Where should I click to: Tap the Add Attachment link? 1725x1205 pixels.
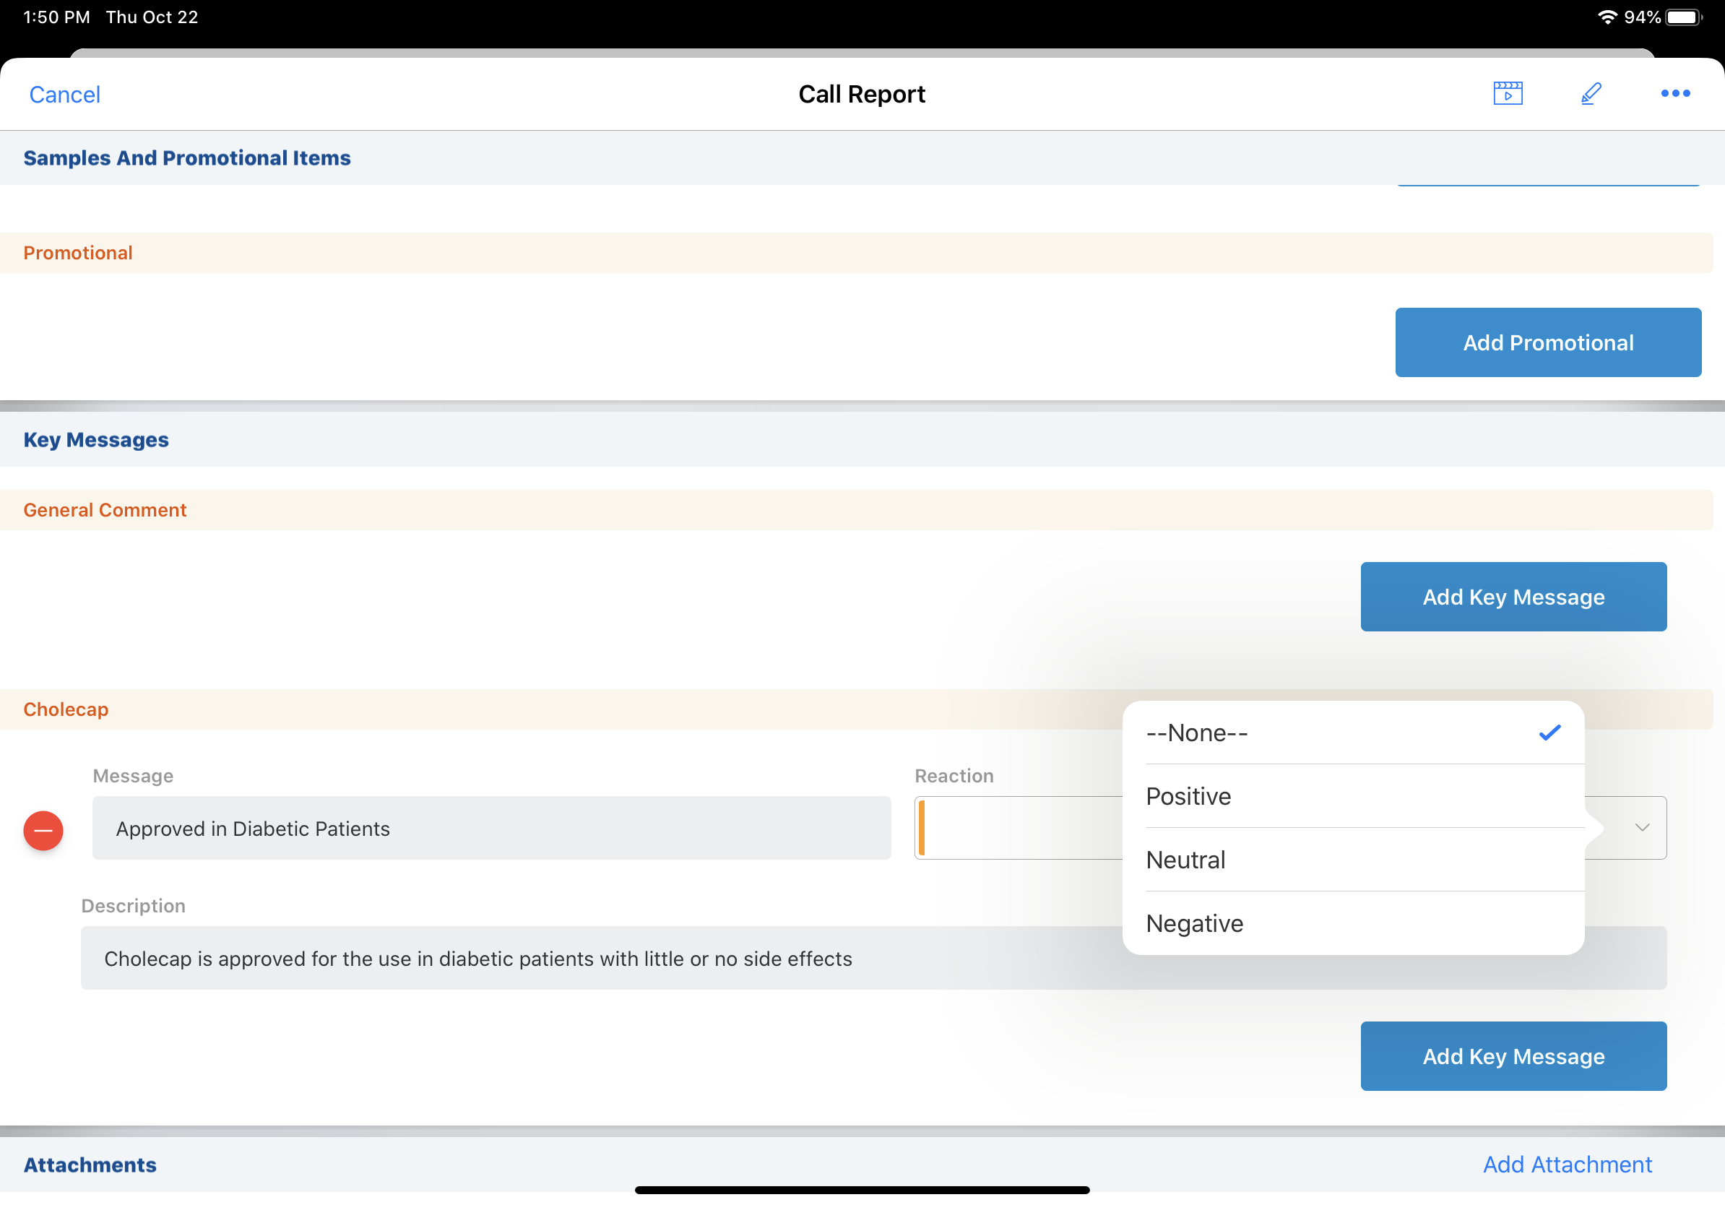tap(1567, 1164)
